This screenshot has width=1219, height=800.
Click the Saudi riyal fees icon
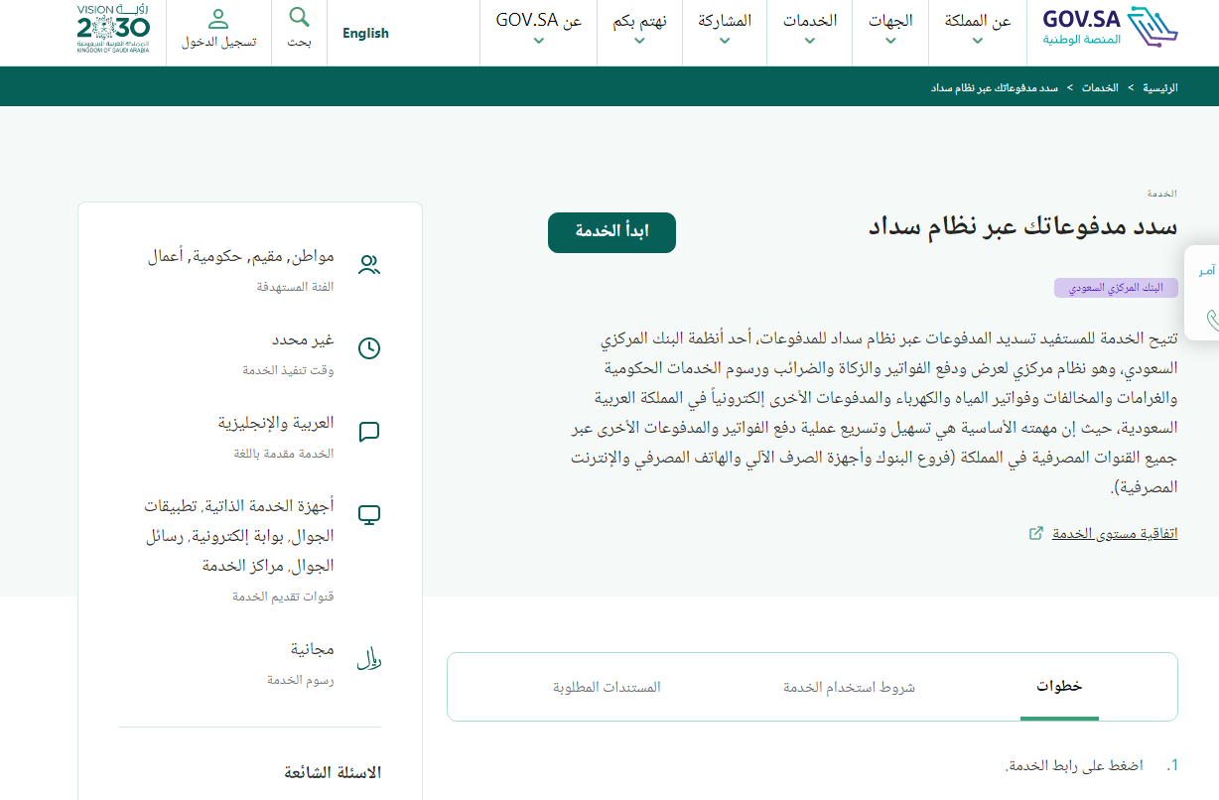(369, 659)
